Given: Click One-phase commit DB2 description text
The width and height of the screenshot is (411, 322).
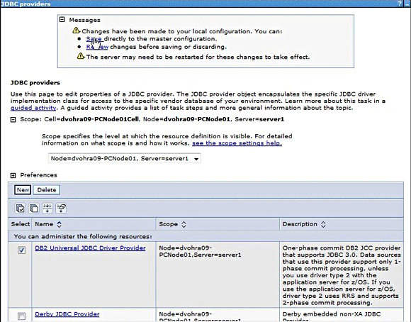Looking at the screenshot, I should pyautogui.click(x=342, y=275).
